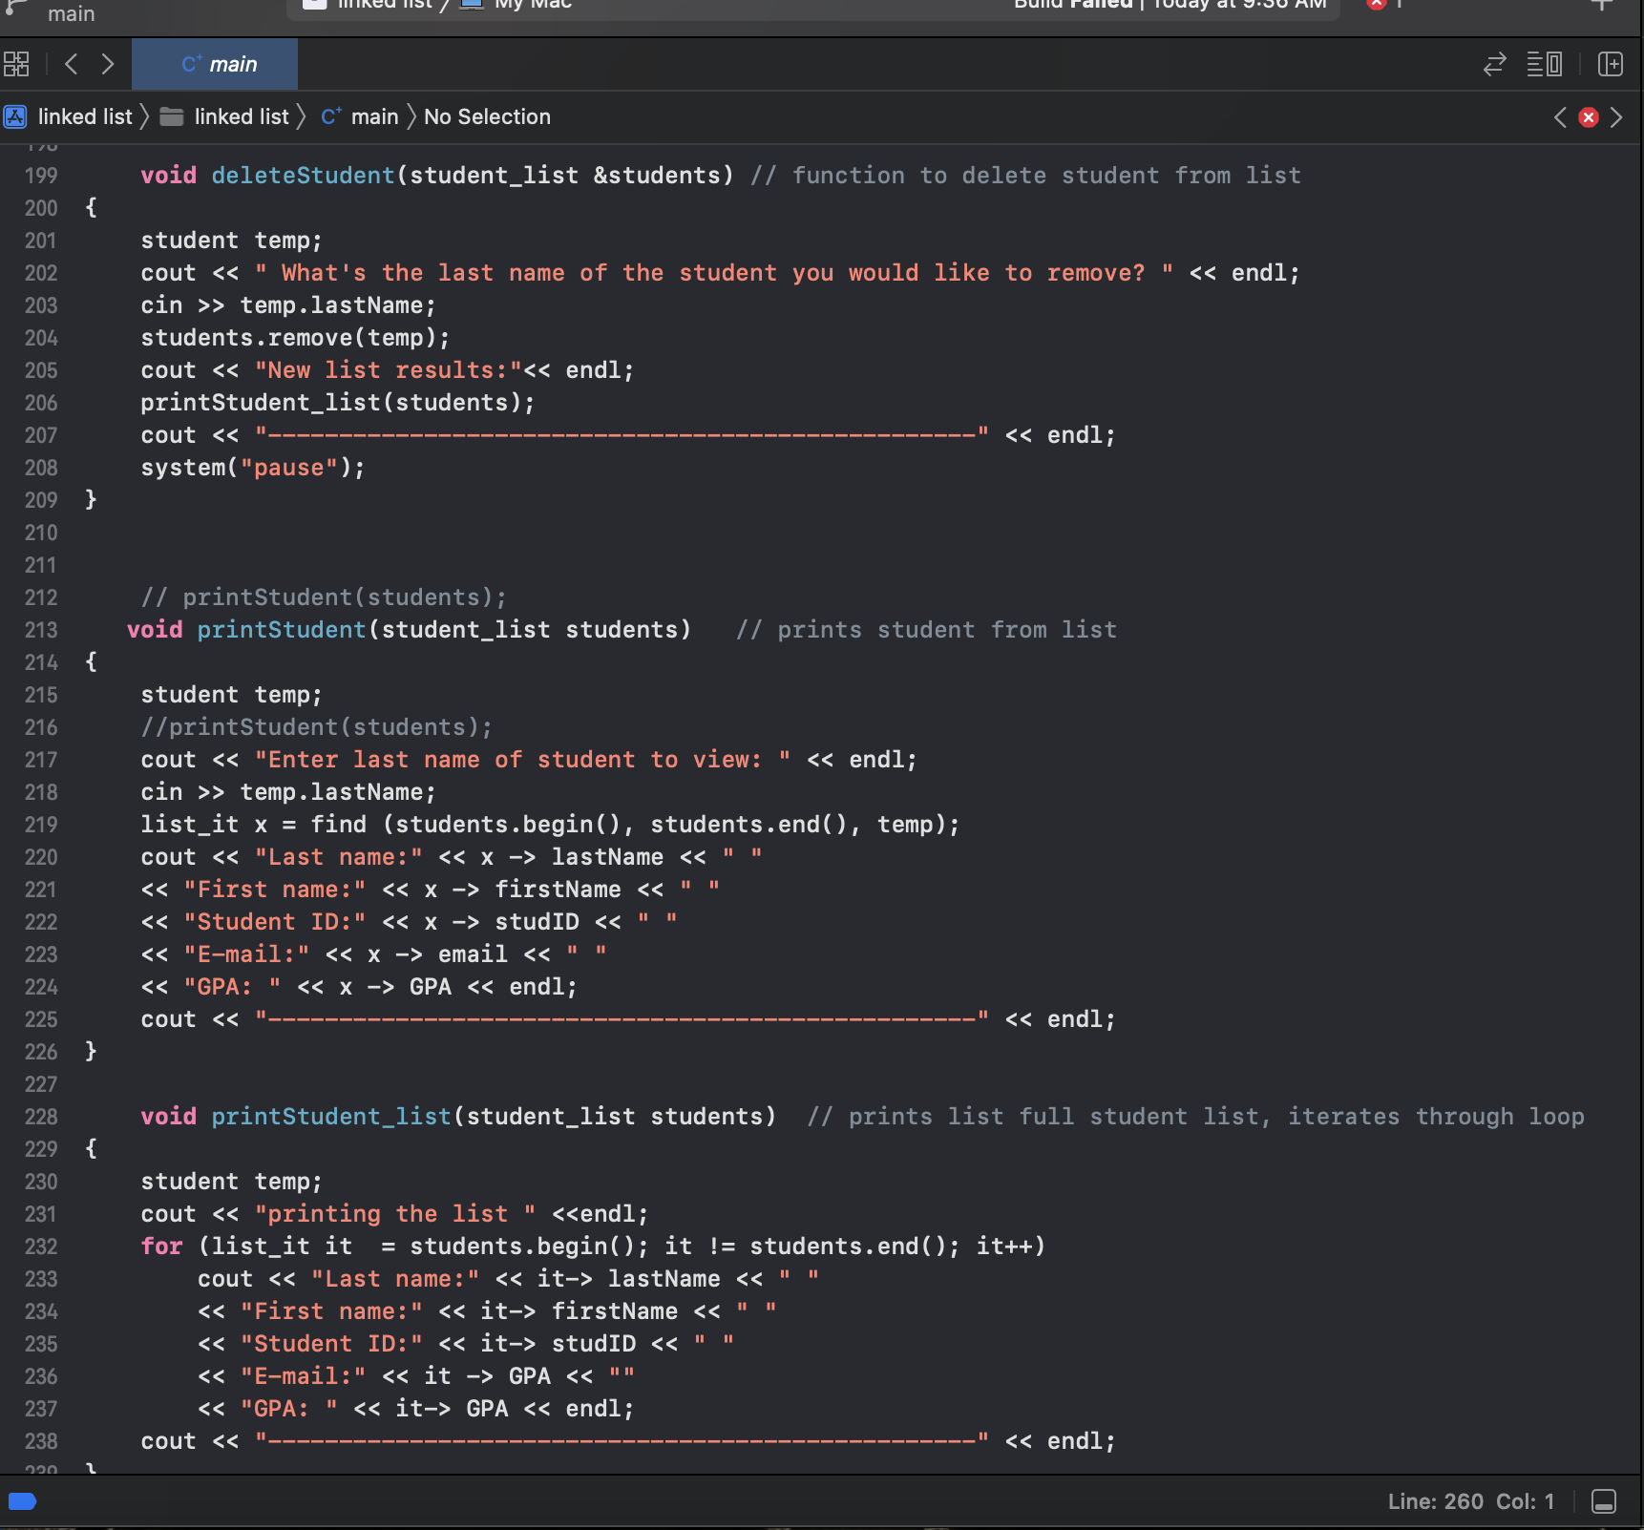Viewport: 1644px width, 1530px height.
Task: Open the No Selection symbol dropdown
Action: click(487, 116)
